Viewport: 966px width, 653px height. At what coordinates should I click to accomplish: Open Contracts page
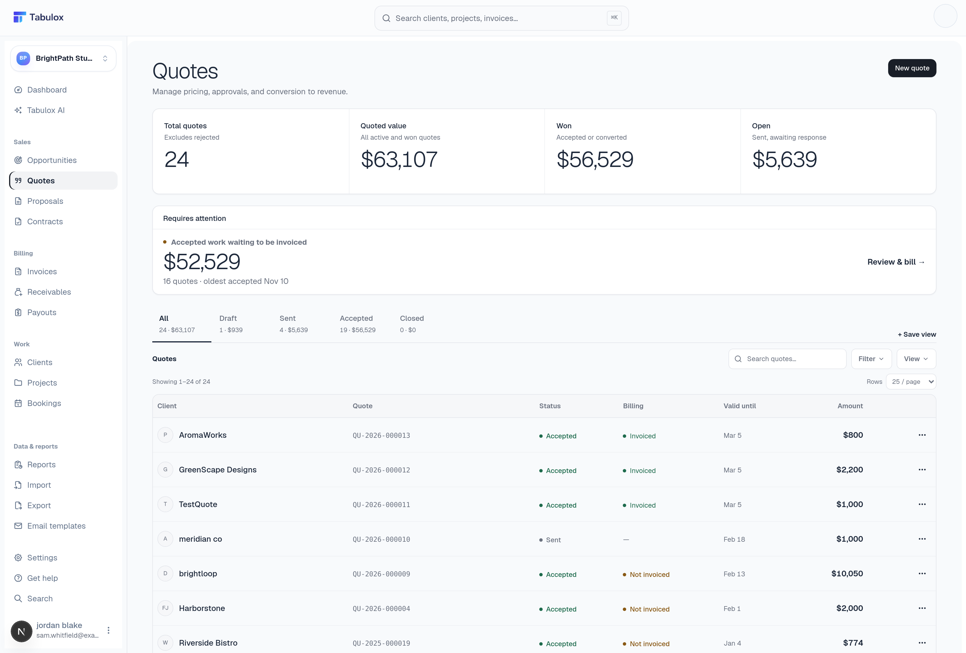point(63,221)
